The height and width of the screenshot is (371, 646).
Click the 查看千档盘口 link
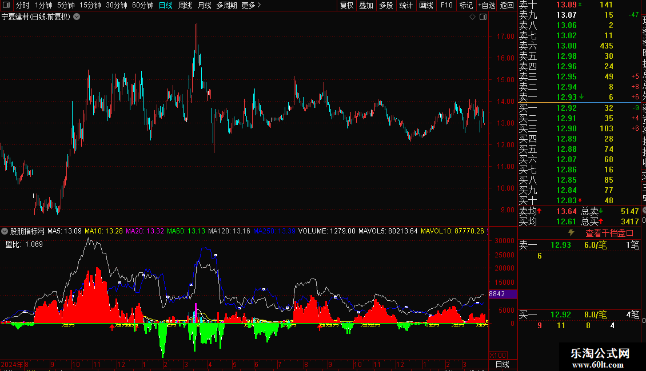609,233
